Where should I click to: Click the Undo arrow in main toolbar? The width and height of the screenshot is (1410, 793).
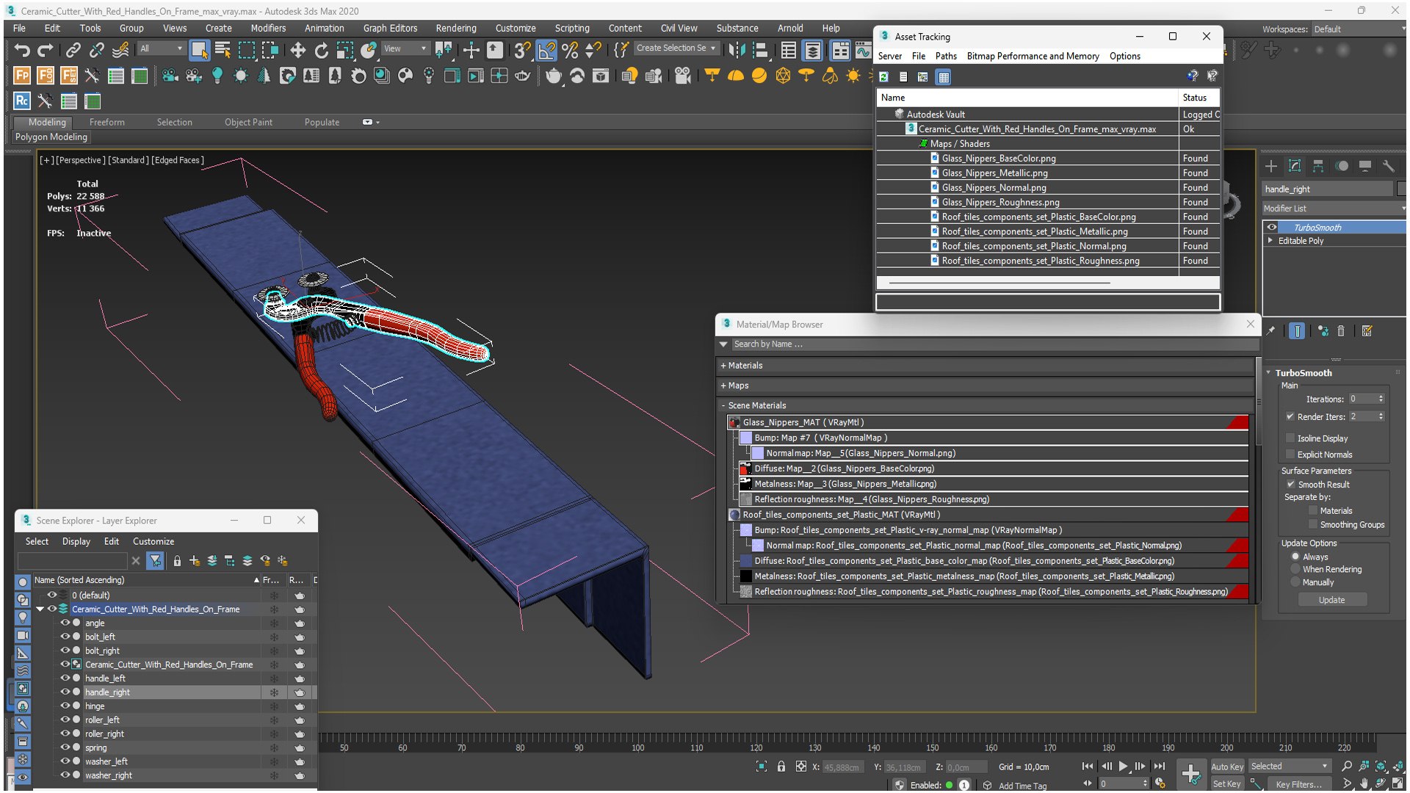22,50
